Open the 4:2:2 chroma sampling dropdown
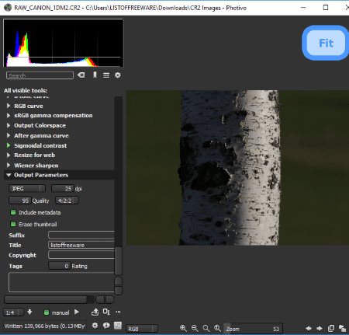Screen dimensions: 349x335 (x=67, y=201)
